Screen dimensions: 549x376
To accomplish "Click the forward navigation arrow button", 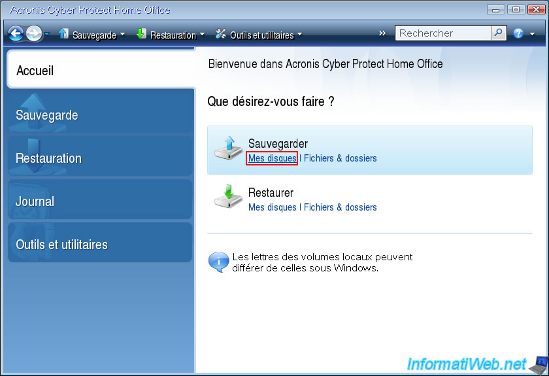I will point(33,33).
